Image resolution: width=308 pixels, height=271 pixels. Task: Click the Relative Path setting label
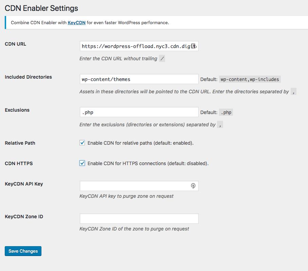click(20, 143)
